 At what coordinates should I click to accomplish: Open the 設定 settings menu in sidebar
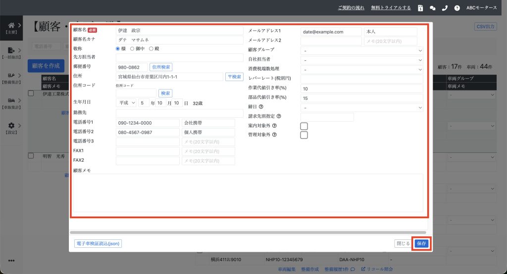(x=11, y=128)
